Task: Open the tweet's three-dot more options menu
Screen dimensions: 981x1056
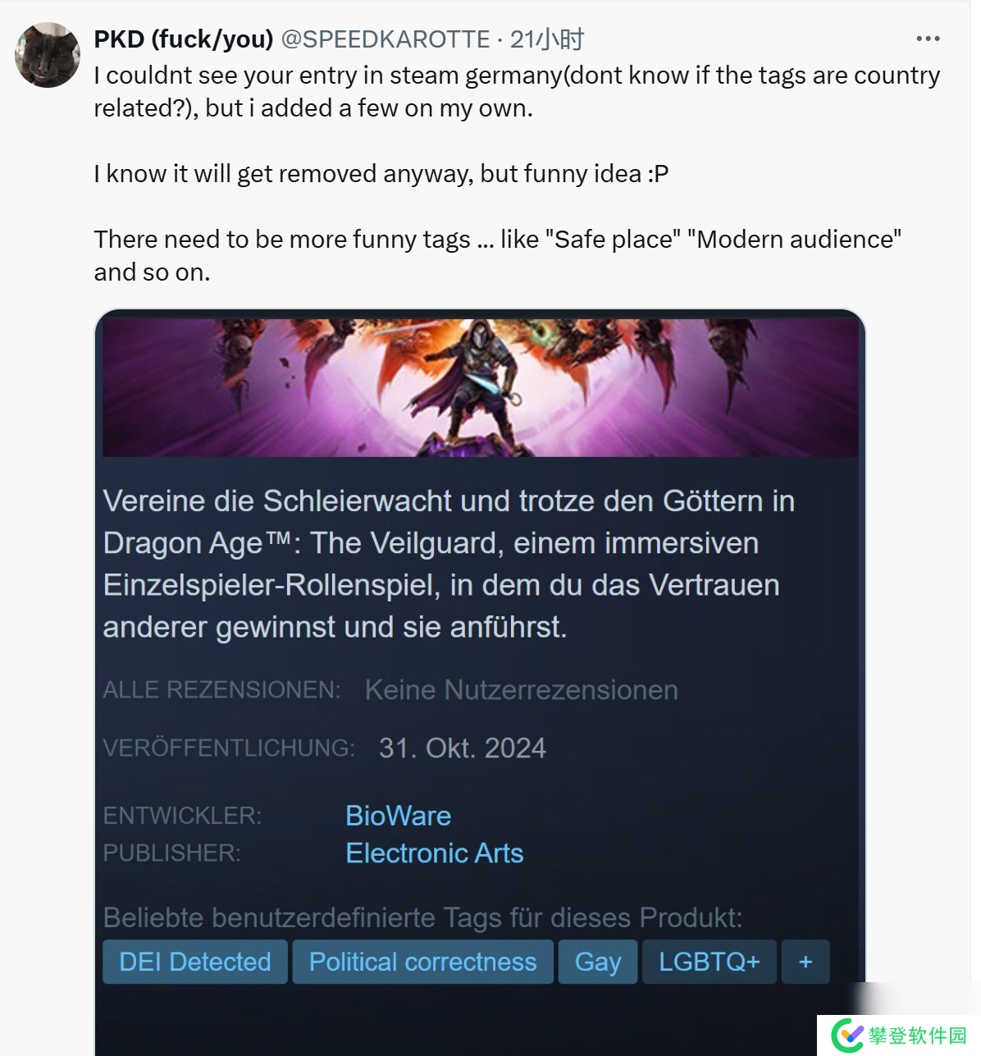Action: click(x=928, y=39)
